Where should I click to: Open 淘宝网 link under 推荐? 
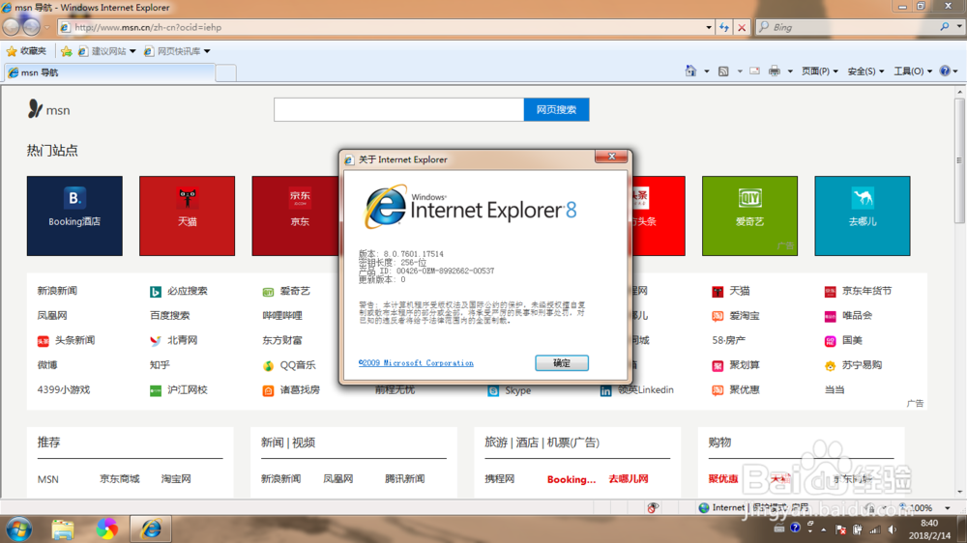(176, 478)
